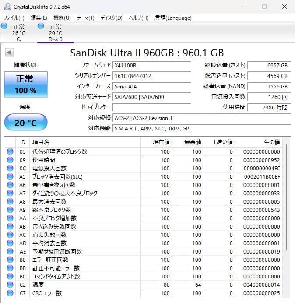Click status icon for attribute A8 row

[10, 201]
